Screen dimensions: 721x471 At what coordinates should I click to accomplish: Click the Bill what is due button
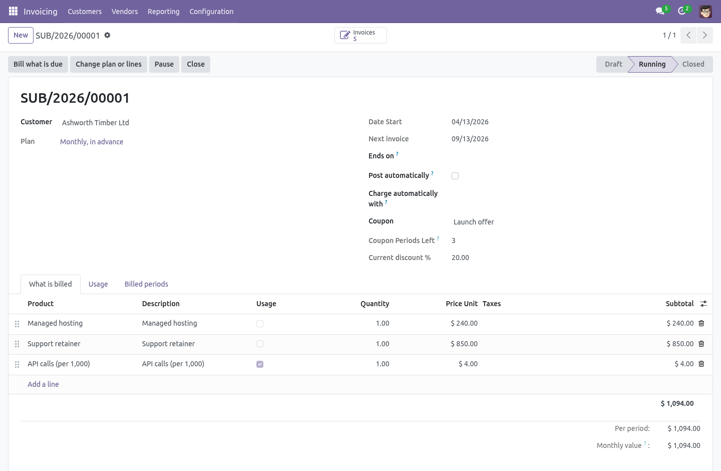(x=38, y=64)
